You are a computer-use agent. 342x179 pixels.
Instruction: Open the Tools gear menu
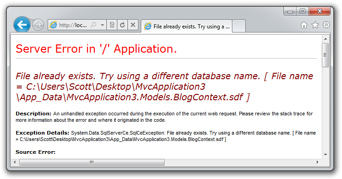(x=326, y=25)
